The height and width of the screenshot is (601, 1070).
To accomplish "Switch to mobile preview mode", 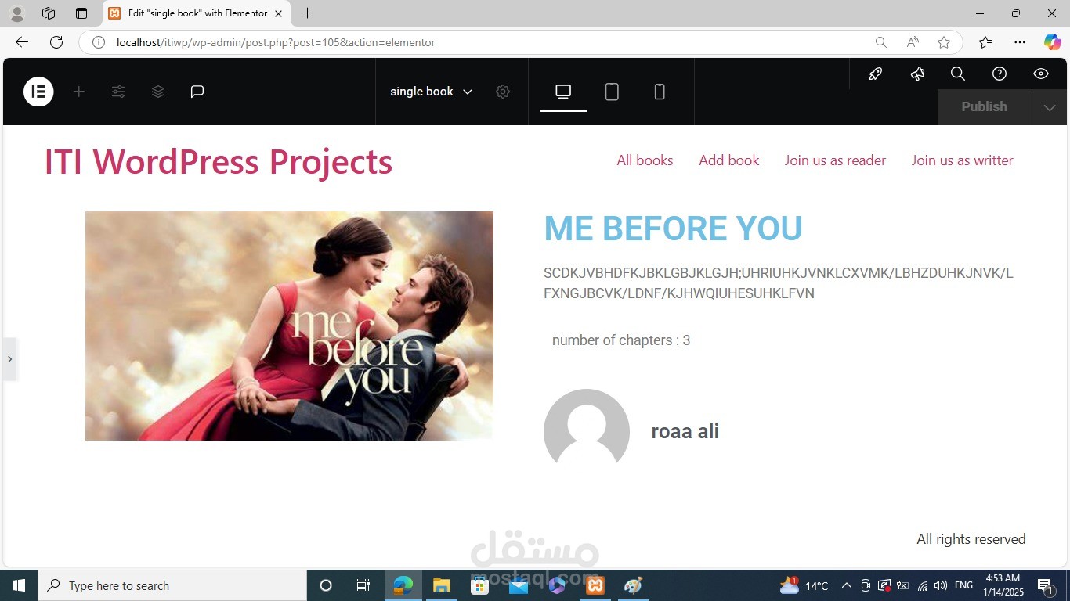I will [x=660, y=92].
